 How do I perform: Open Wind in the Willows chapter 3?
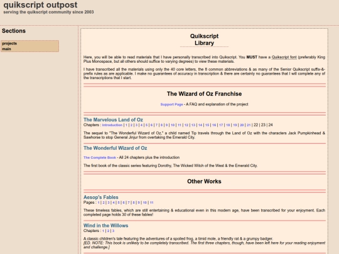pos(113,231)
